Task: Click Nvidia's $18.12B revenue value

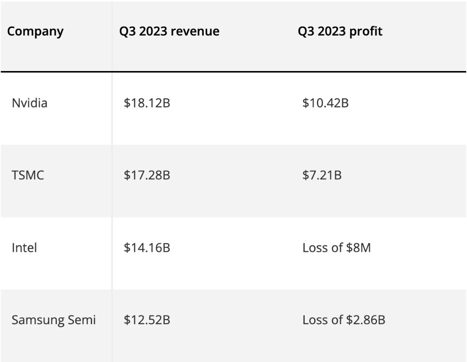Action: pos(147,103)
